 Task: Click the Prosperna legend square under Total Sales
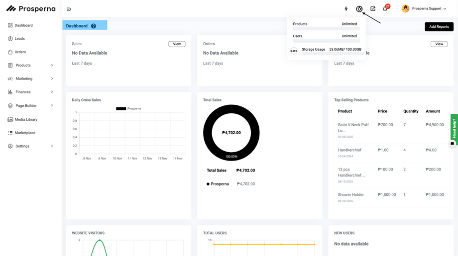click(208, 184)
